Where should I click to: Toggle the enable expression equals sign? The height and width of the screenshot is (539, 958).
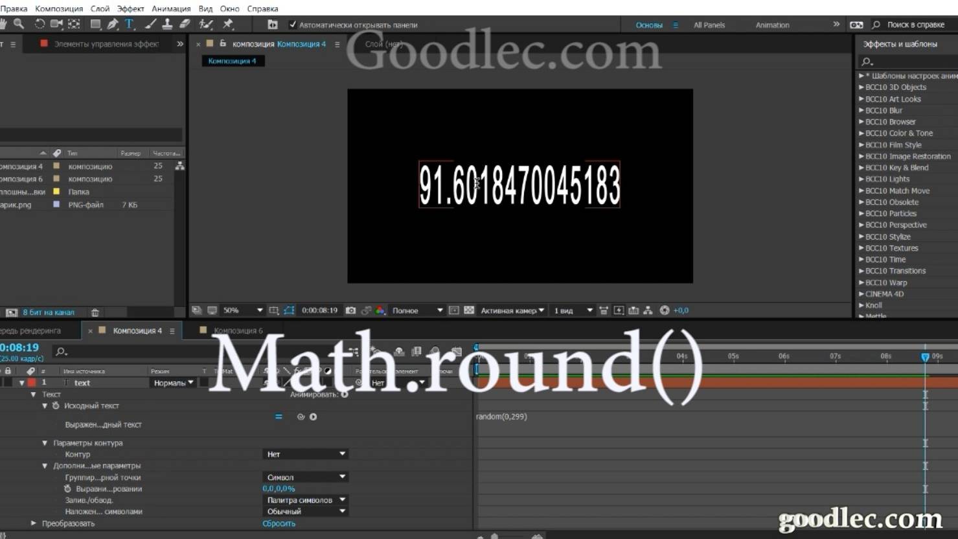tap(279, 417)
